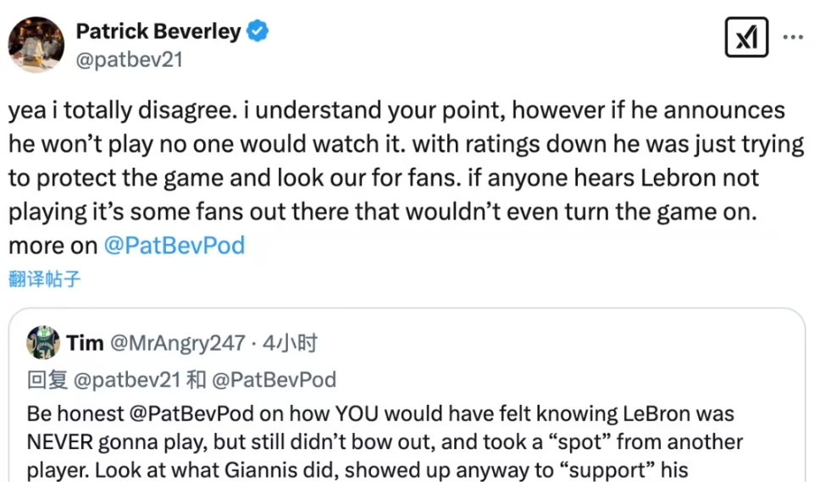The image size is (820, 482).
Task: Click the blue verified badge
Action: tap(257, 32)
